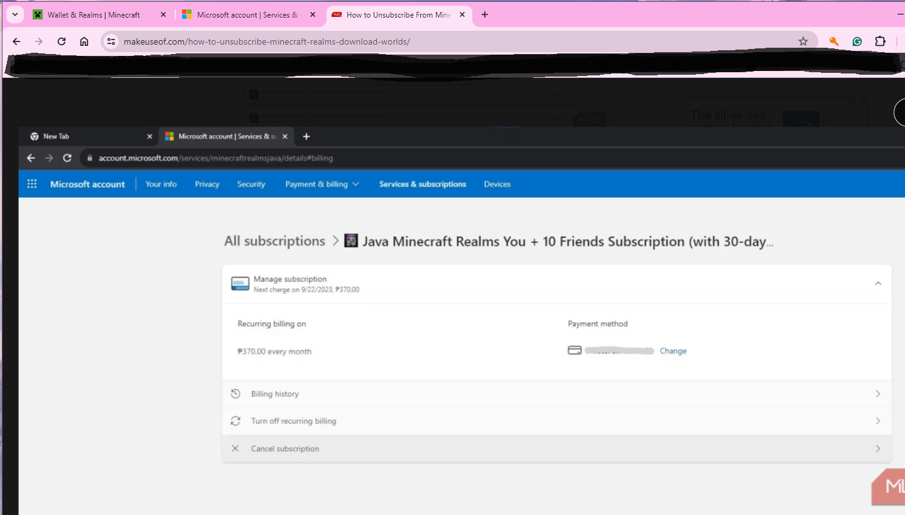Close the New Tab tab in the embedded screenshot
The width and height of the screenshot is (905, 515).
pos(149,136)
